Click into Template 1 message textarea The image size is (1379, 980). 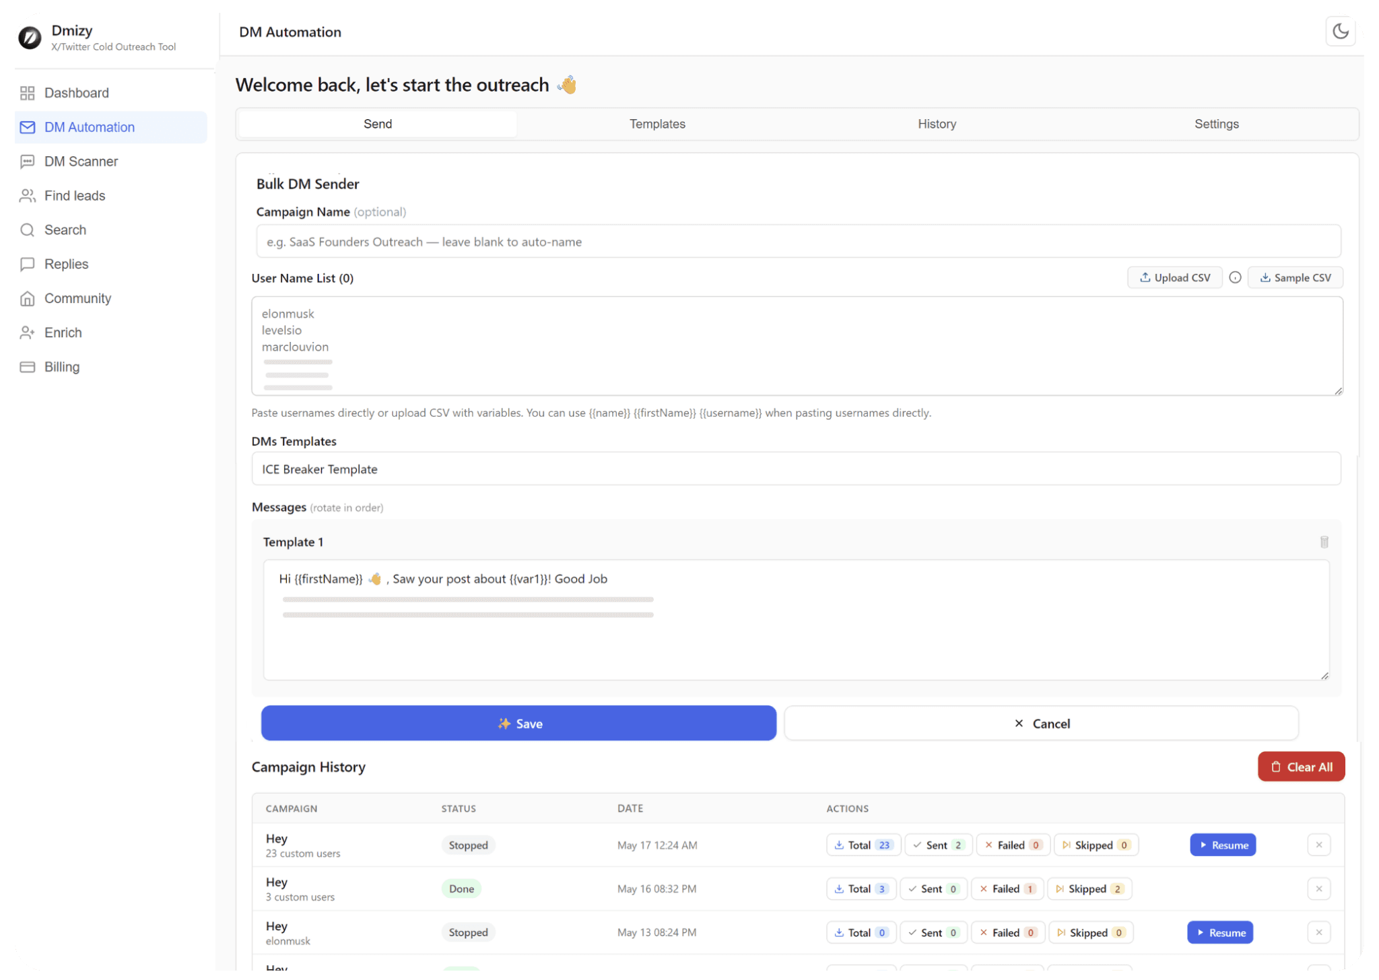pos(796,620)
